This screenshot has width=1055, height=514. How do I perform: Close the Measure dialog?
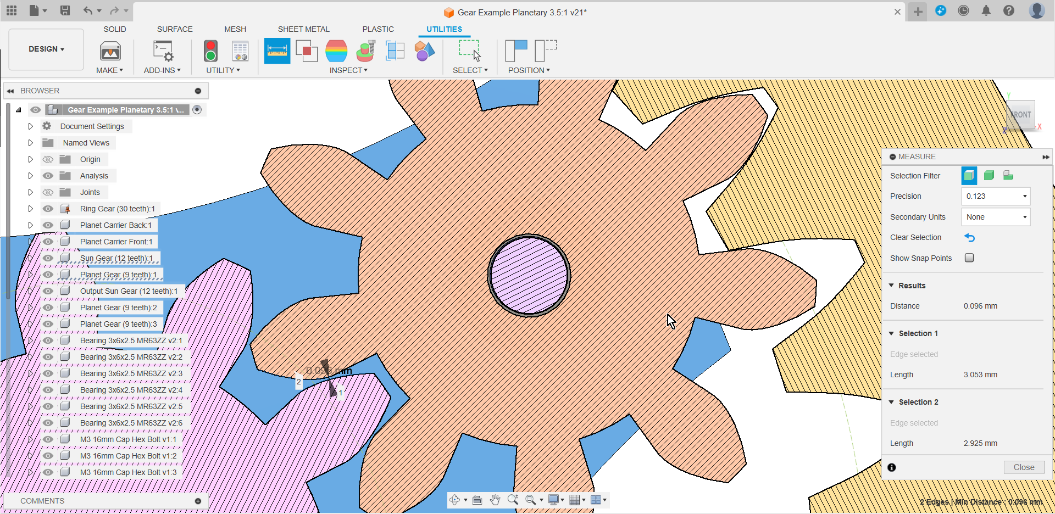pos(1023,467)
